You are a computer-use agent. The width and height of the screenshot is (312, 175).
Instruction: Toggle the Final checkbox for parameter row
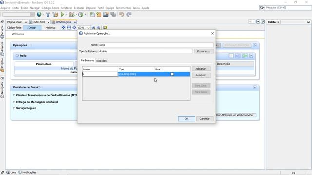click(172, 74)
